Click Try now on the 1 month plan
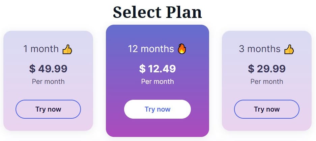This screenshot has height=141, width=316. click(x=48, y=109)
